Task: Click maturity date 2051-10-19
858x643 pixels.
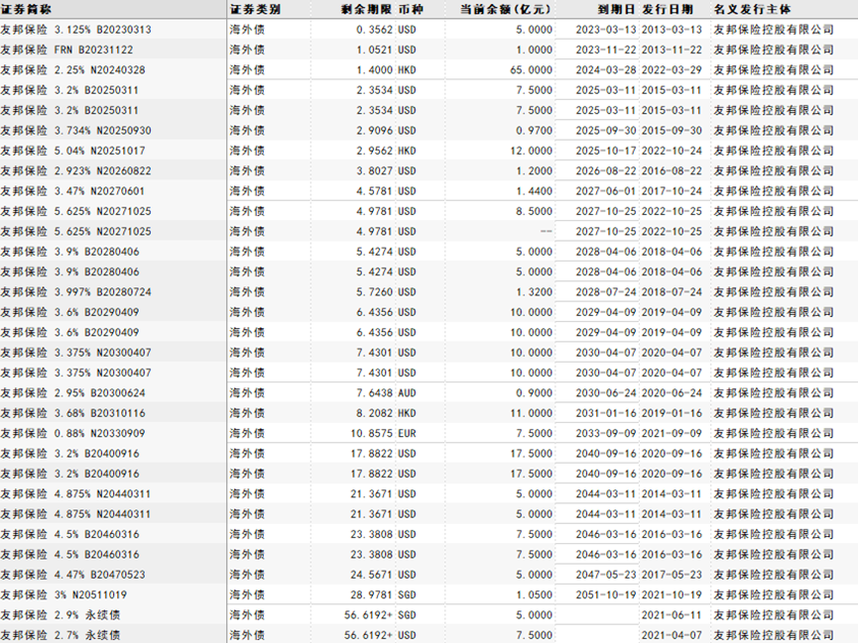Action: [x=606, y=594]
